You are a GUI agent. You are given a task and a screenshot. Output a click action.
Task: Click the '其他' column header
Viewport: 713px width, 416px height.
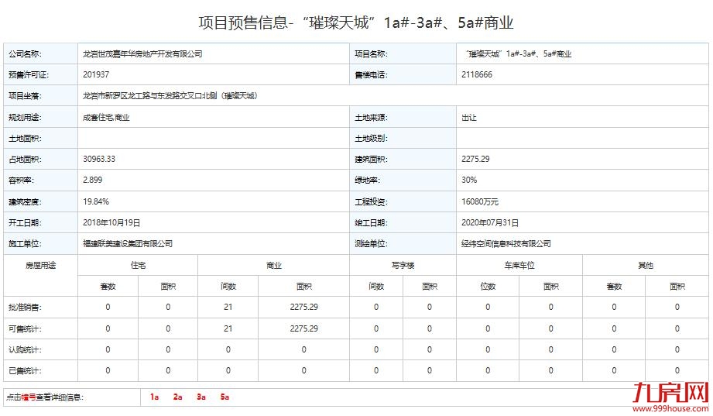pos(646,266)
